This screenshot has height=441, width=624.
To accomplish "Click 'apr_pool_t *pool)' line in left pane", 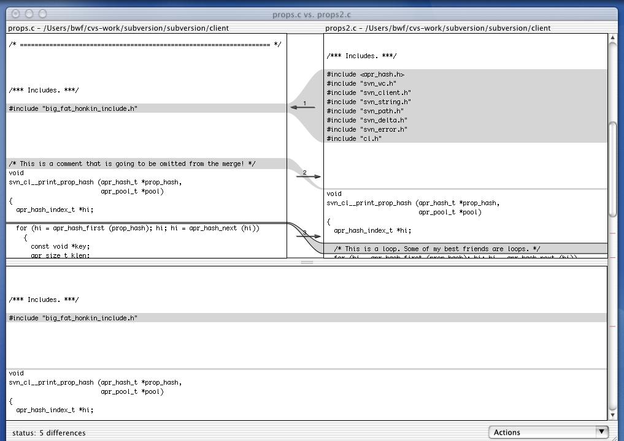I will [132, 192].
